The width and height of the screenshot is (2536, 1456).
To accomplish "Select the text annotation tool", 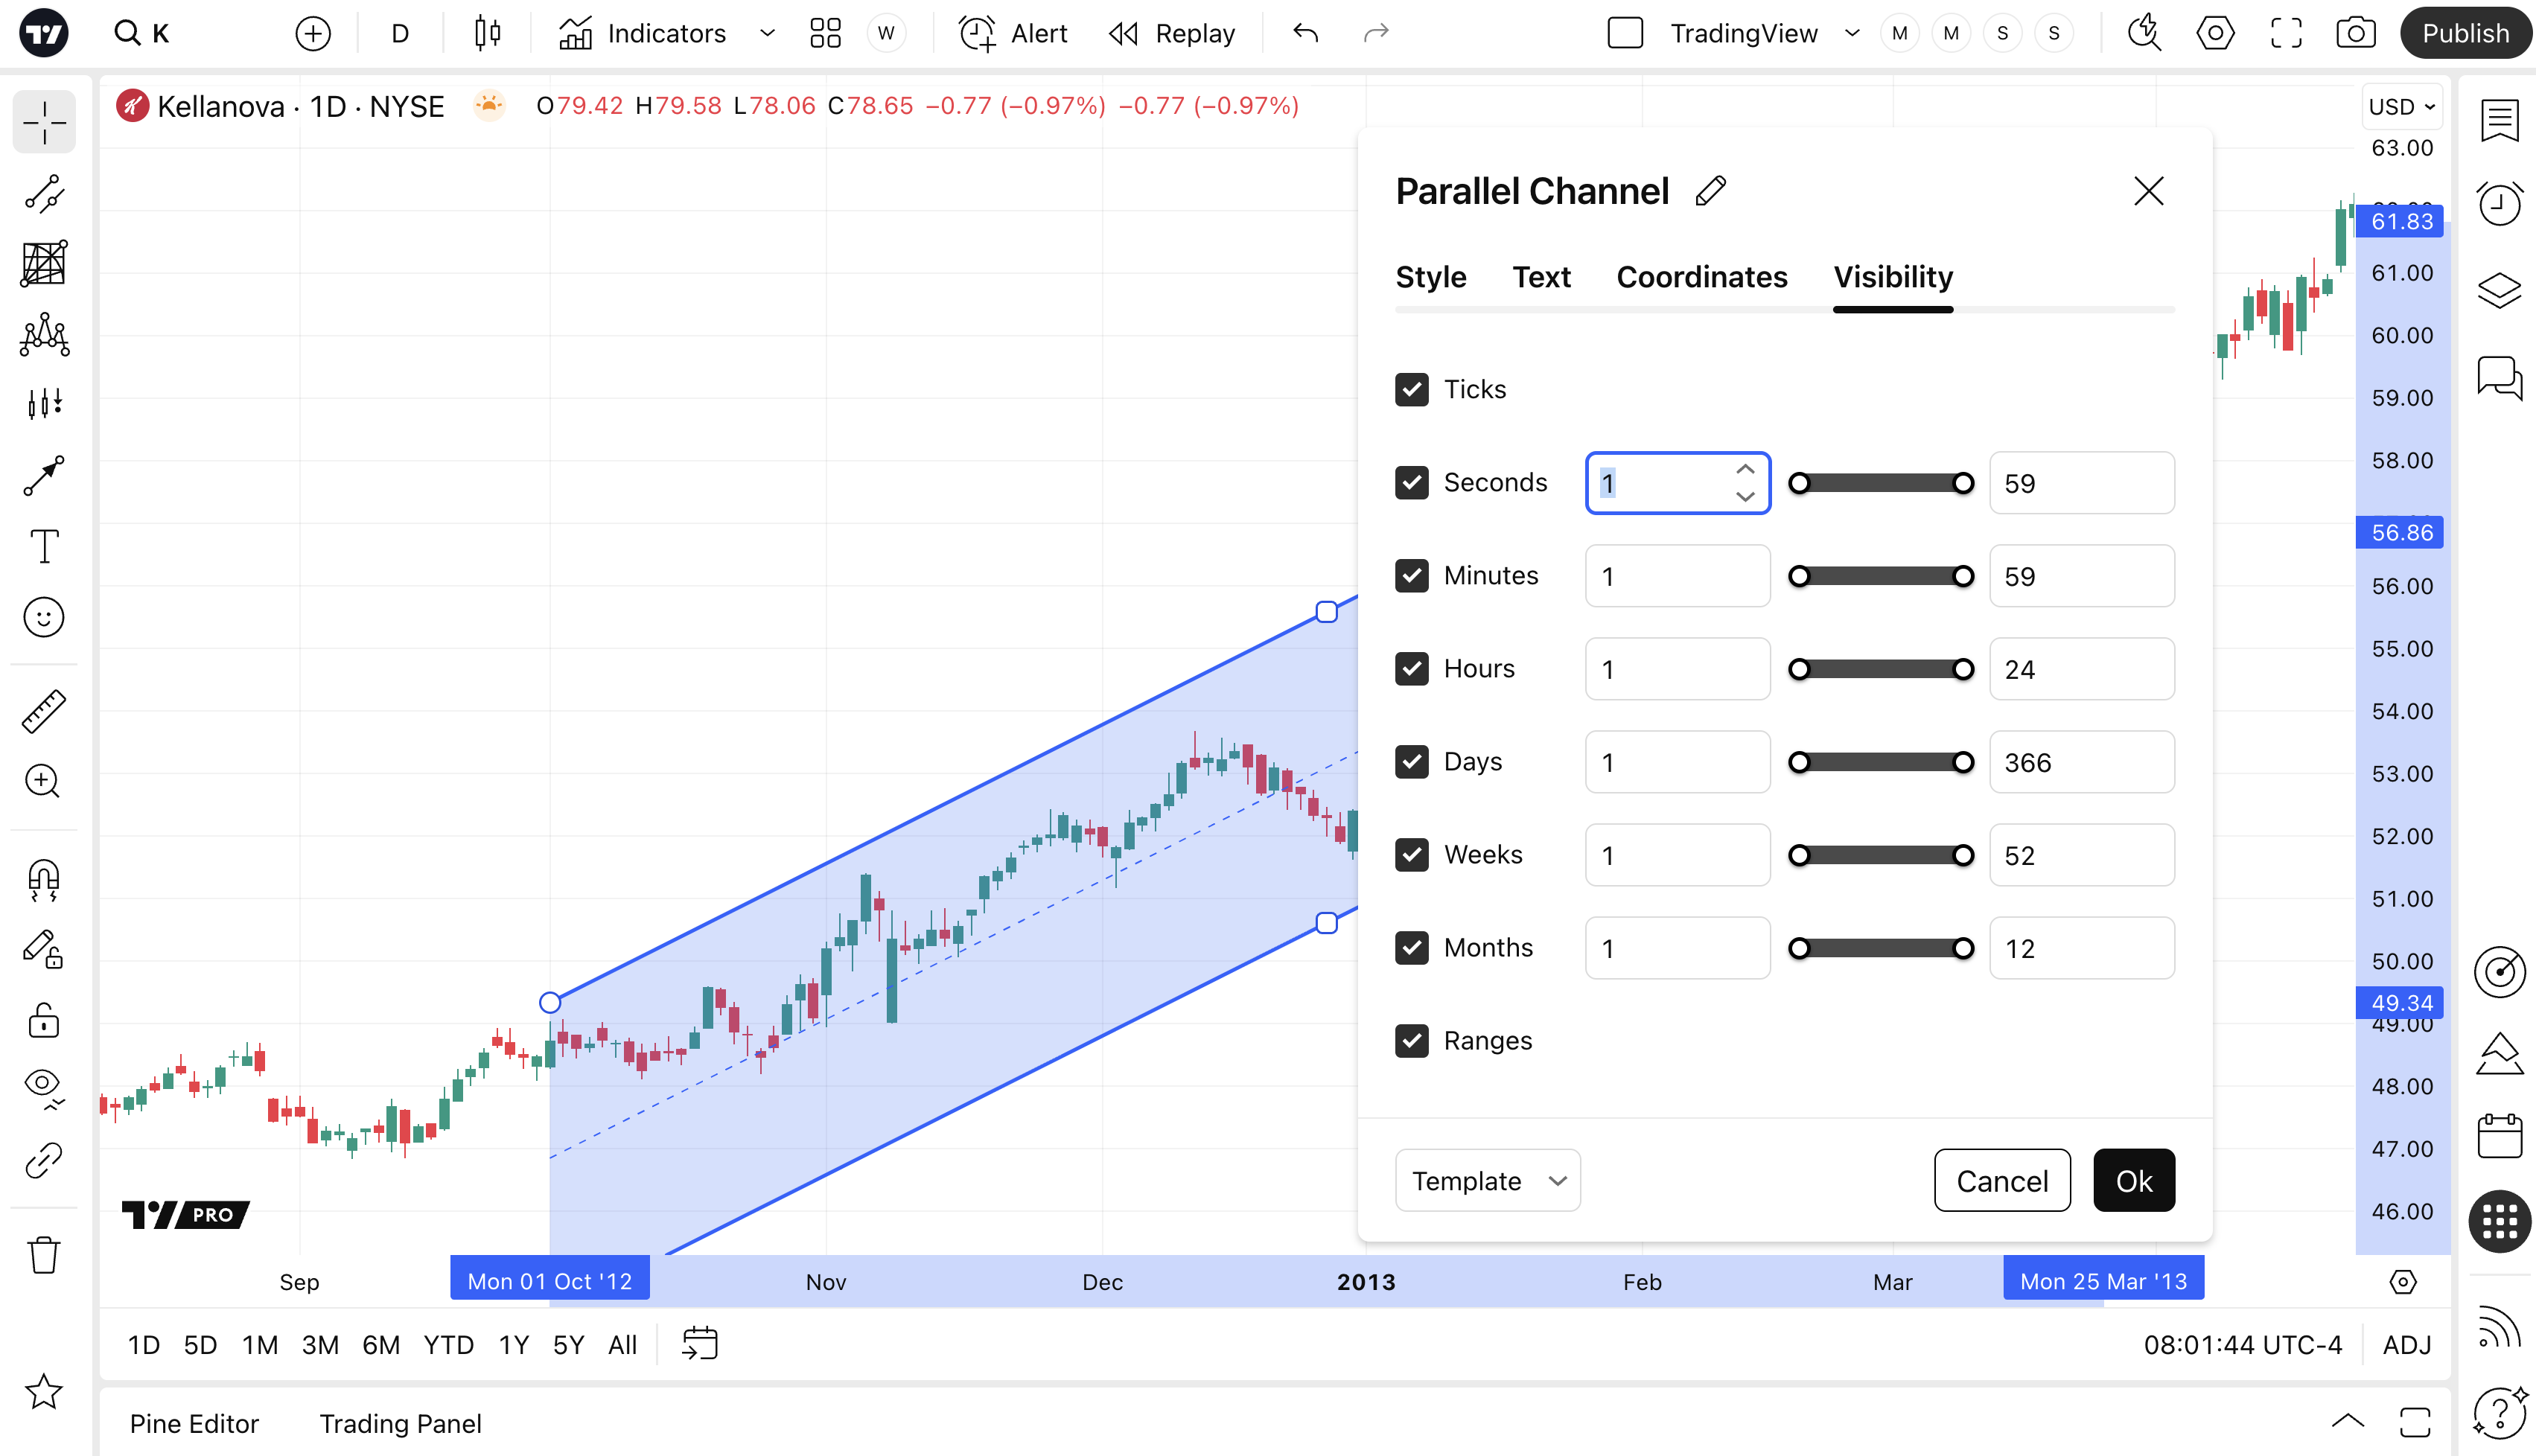I will point(44,546).
